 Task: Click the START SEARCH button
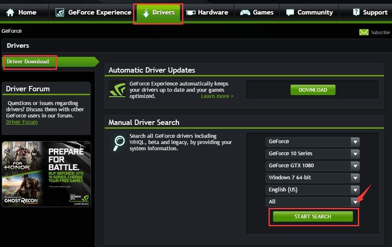click(x=313, y=217)
